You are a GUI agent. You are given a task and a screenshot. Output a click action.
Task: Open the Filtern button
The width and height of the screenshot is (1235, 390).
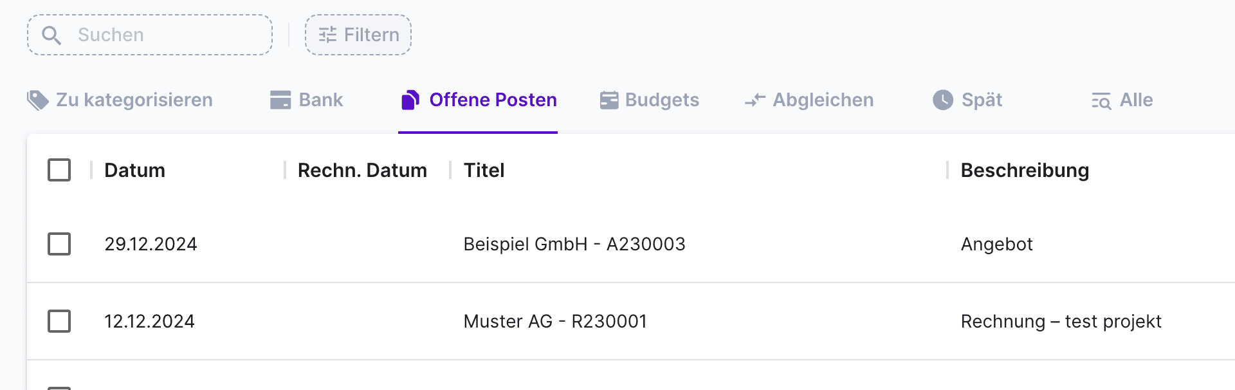[358, 35]
